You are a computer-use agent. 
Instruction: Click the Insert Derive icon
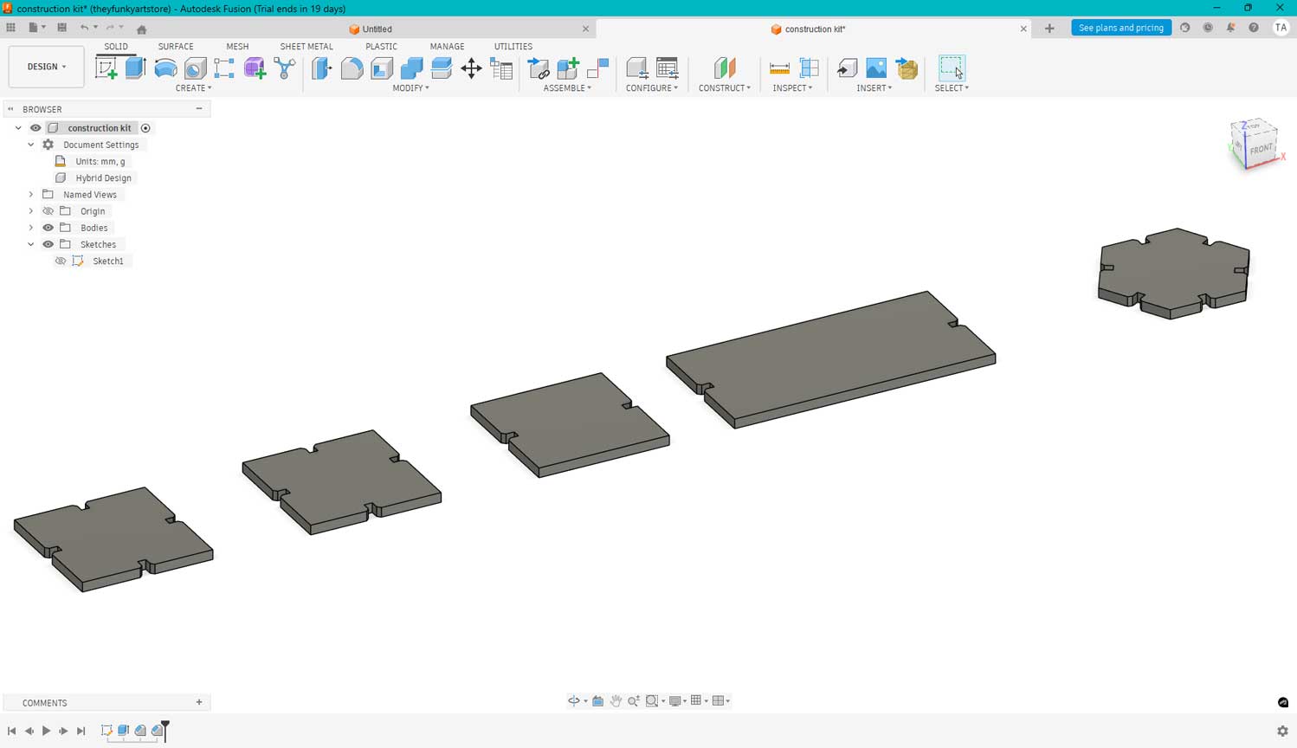pos(847,68)
